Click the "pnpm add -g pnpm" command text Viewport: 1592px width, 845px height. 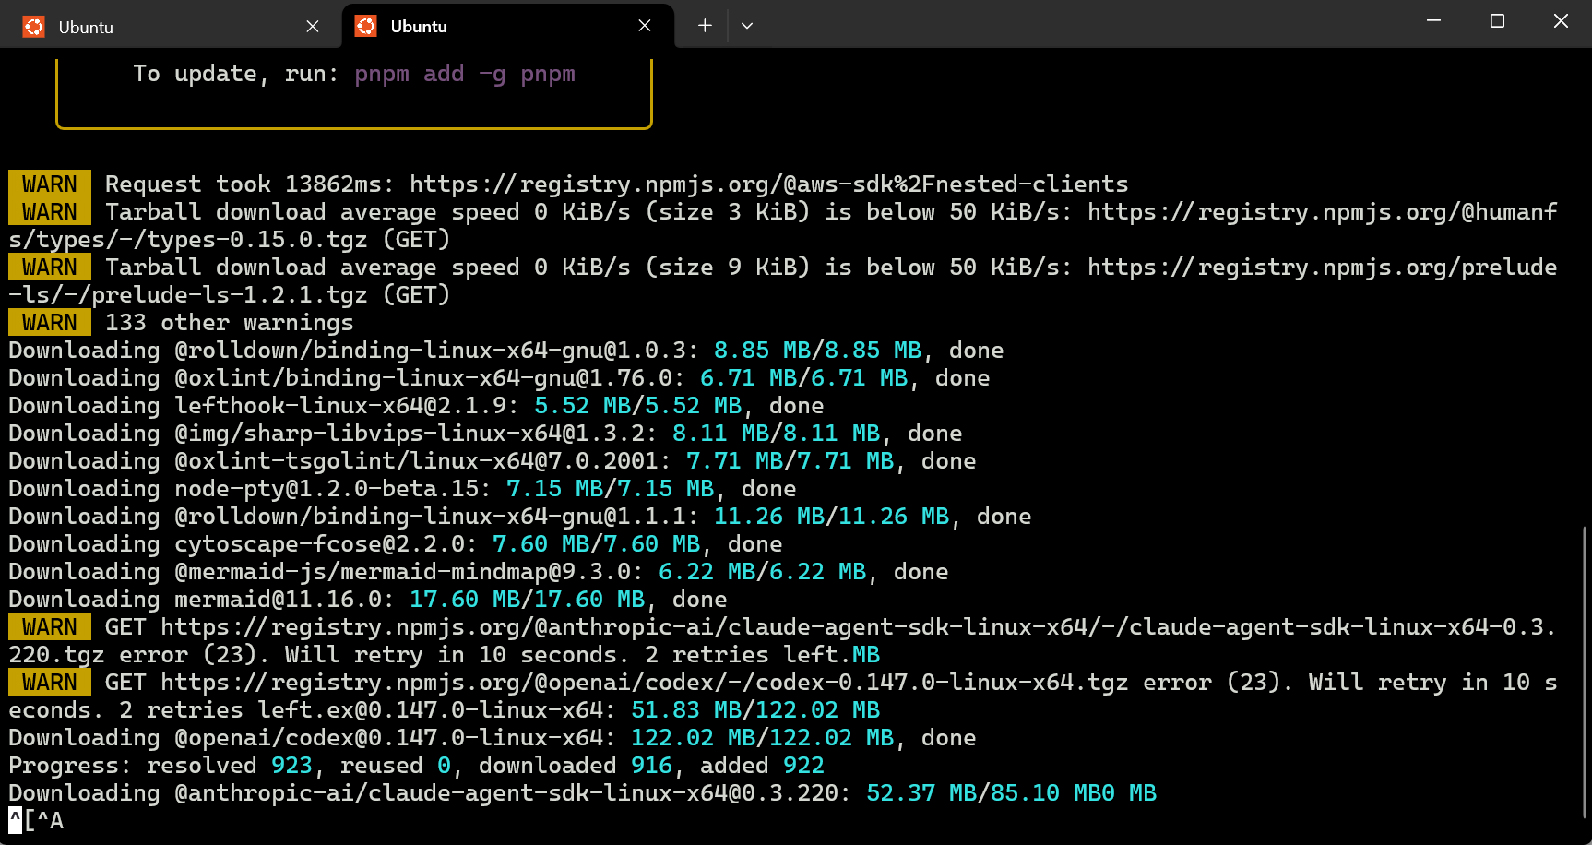click(465, 74)
